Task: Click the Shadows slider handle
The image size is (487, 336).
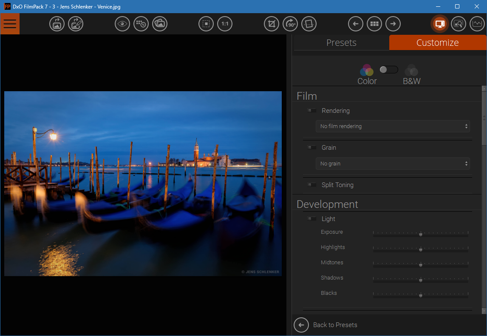Action: click(421, 280)
